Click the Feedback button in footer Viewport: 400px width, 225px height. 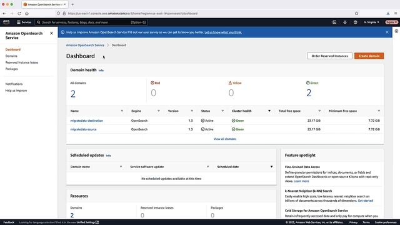click(x=9, y=222)
